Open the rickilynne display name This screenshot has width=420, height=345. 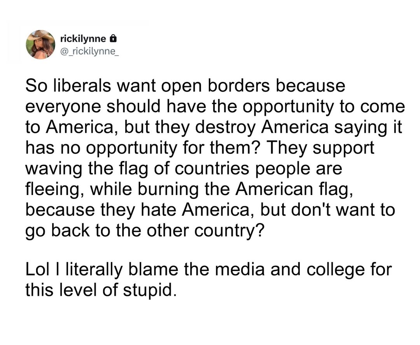83,38
